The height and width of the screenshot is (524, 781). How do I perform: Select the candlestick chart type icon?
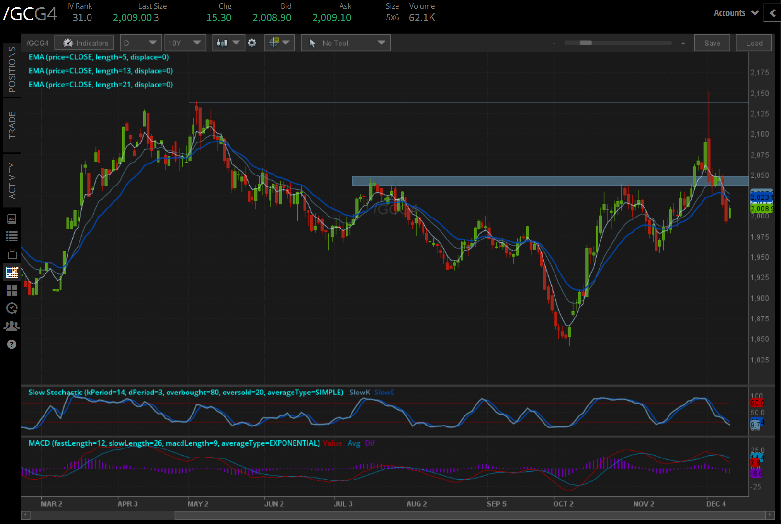(223, 43)
